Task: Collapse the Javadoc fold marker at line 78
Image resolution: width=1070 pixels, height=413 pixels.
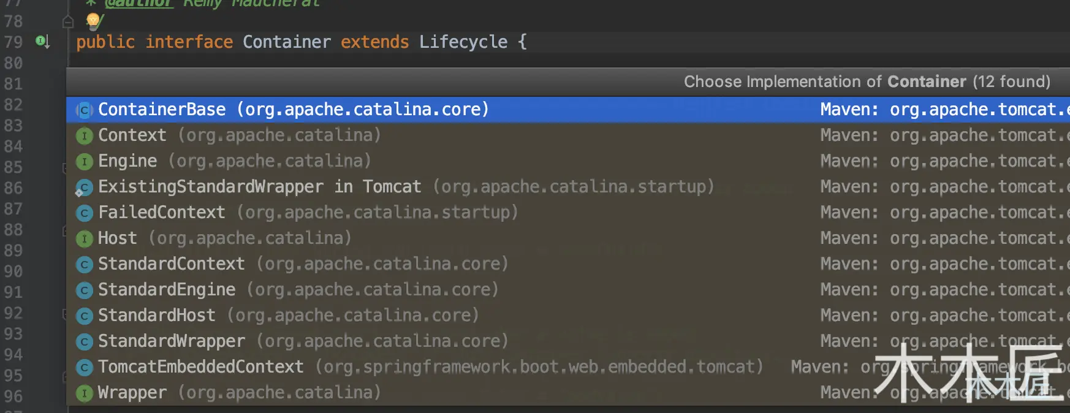Action: point(68,22)
